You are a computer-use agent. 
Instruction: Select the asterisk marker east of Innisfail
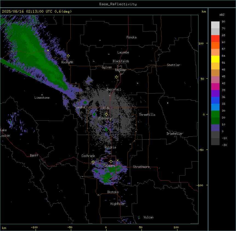(137, 83)
